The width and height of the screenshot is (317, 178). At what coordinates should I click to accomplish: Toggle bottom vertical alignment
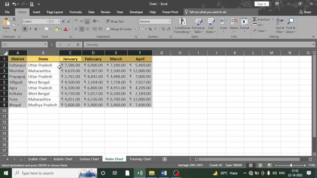tap(87, 21)
